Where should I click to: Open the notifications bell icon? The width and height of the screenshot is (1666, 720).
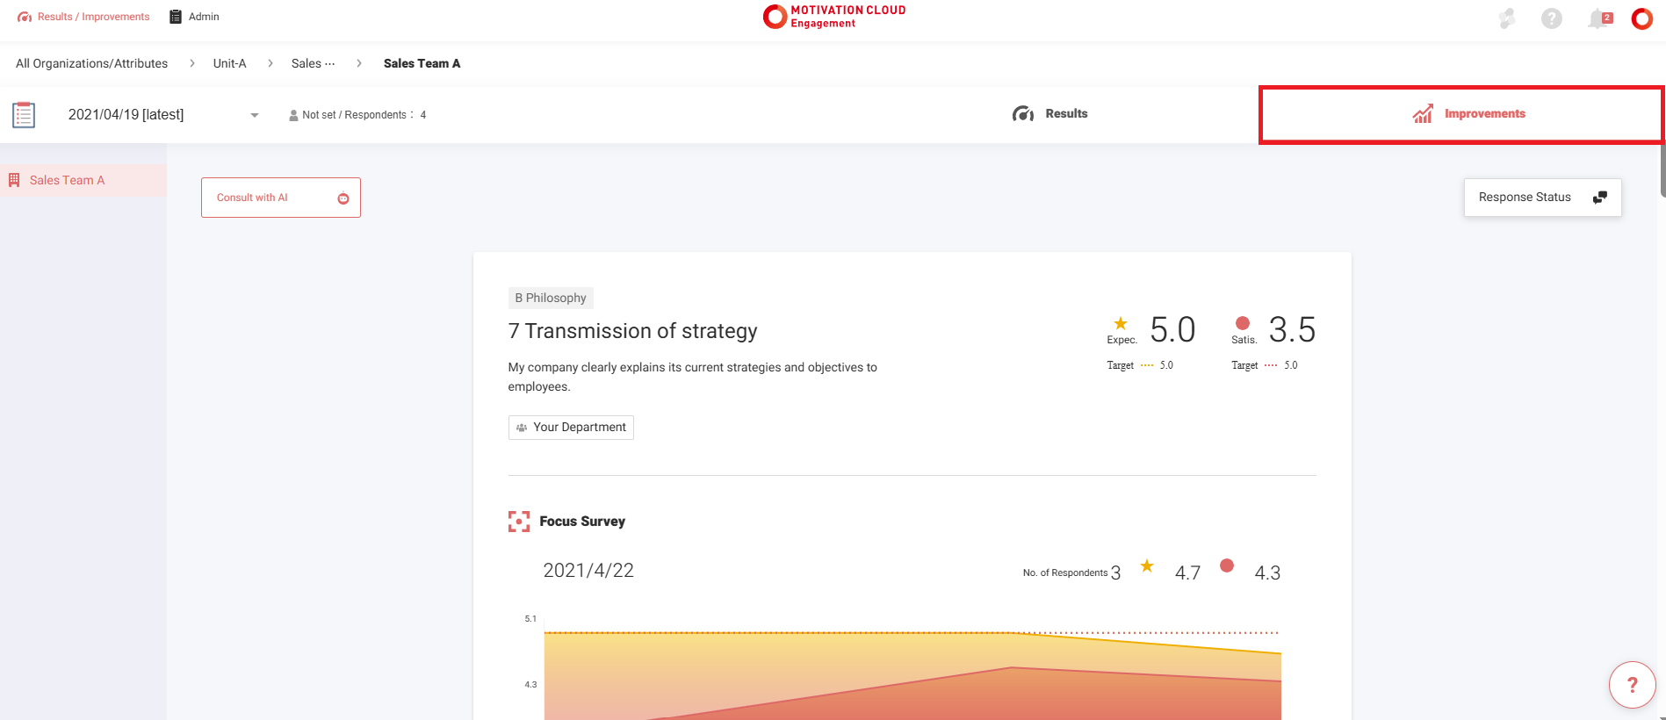click(x=1598, y=18)
